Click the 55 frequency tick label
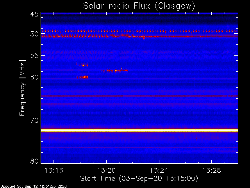 34,56
